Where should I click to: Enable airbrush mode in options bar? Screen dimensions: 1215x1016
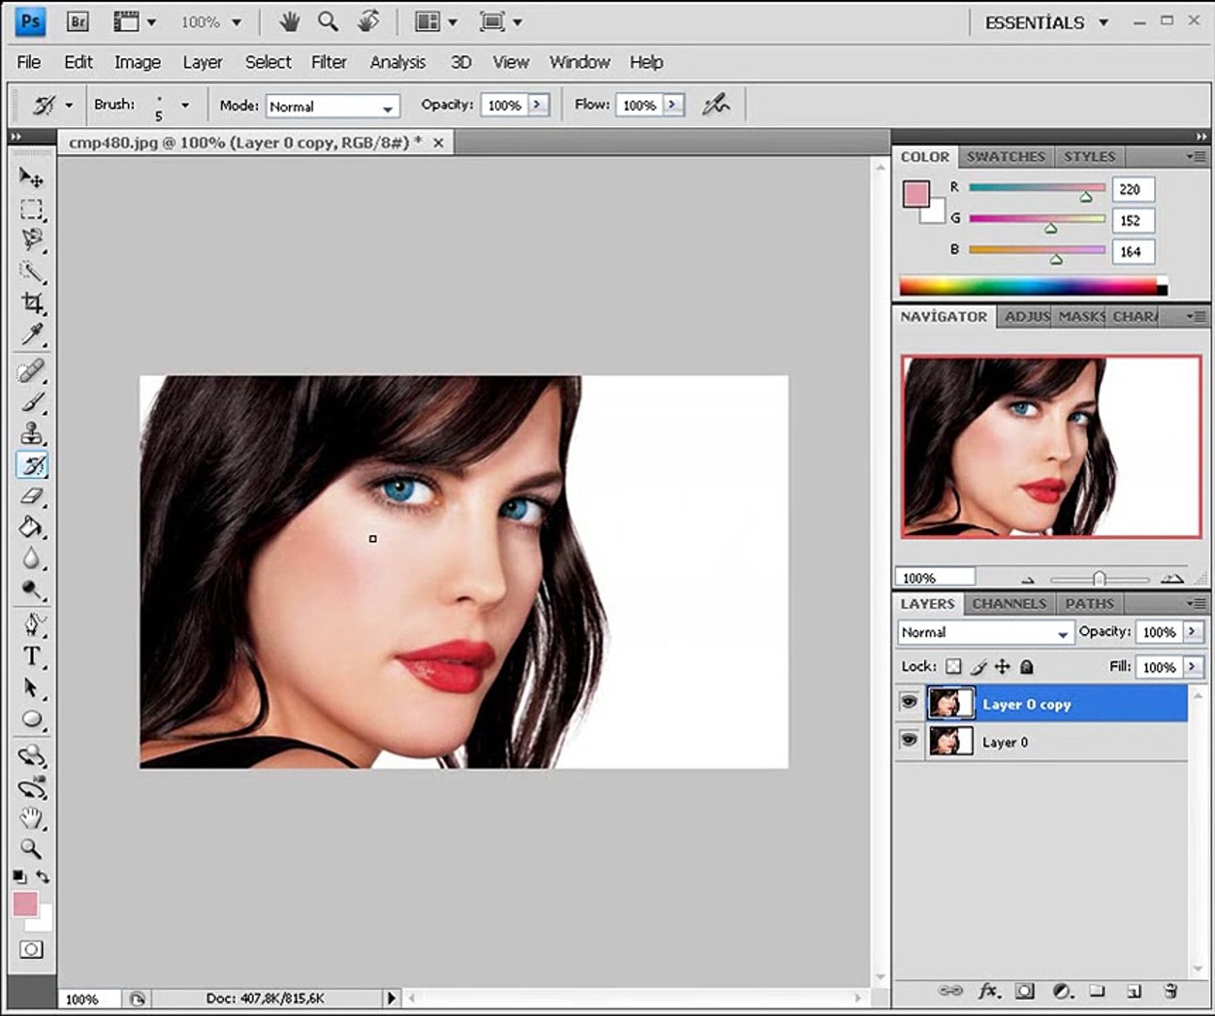(x=716, y=104)
